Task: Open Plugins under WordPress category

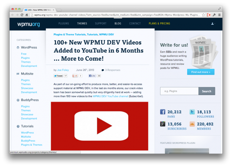Action: (25, 58)
